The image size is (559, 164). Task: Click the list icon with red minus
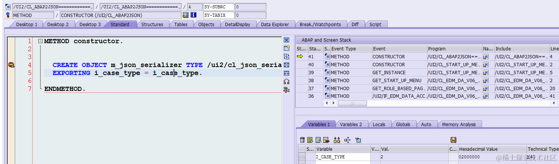tap(326, 140)
